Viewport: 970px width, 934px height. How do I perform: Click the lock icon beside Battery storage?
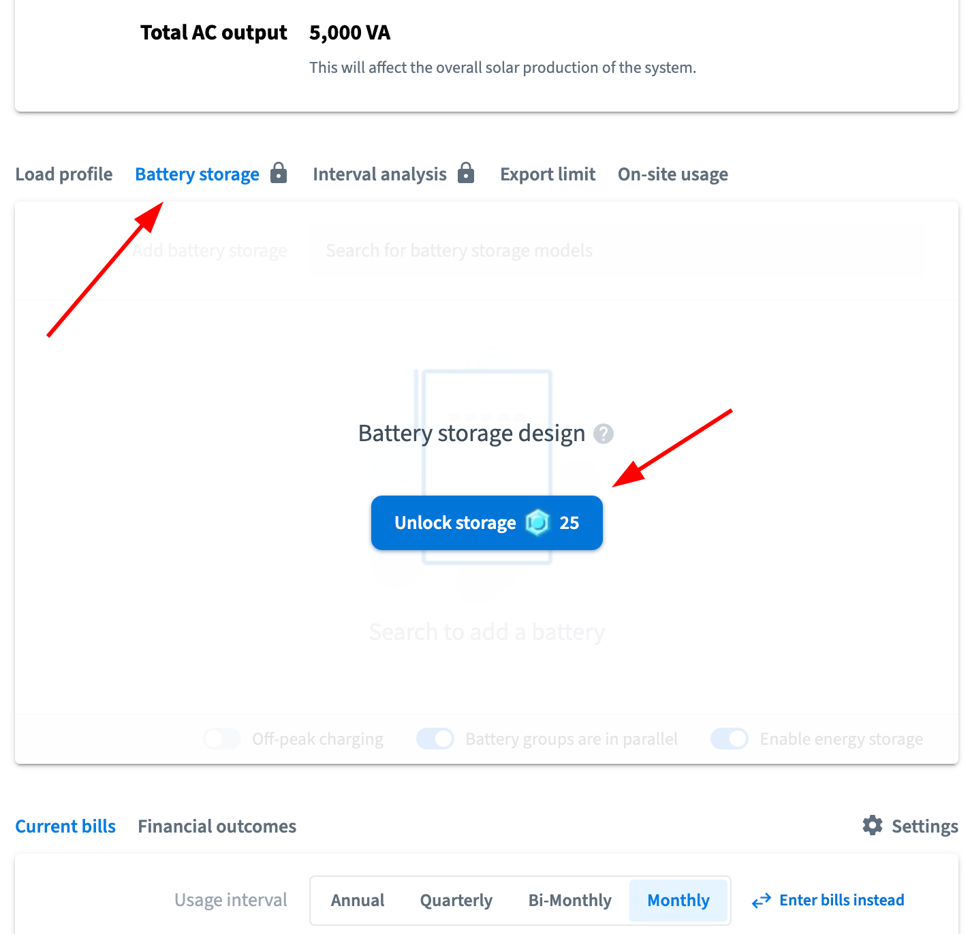tap(279, 173)
